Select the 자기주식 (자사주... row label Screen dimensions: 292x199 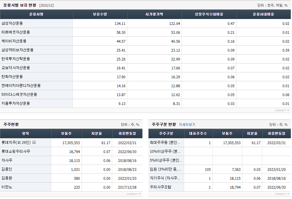tap(165, 178)
